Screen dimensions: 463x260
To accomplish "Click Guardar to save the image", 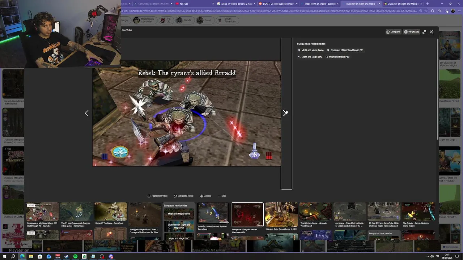I will tap(205, 196).
